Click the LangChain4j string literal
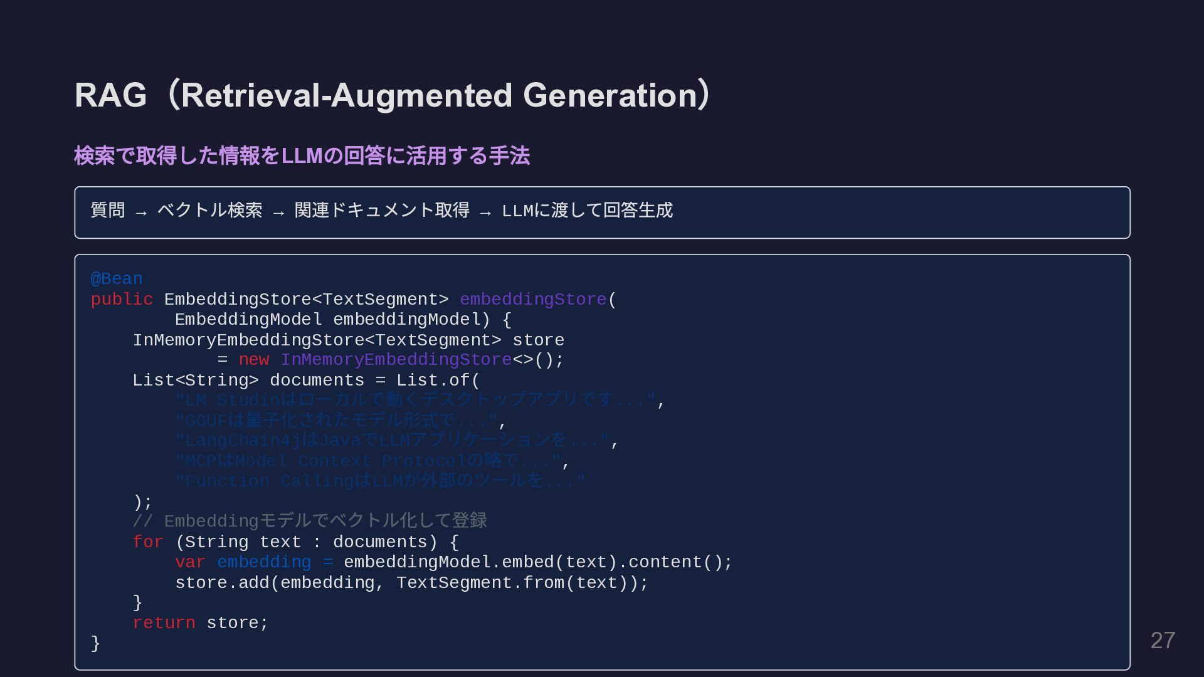 pyautogui.click(x=392, y=441)
